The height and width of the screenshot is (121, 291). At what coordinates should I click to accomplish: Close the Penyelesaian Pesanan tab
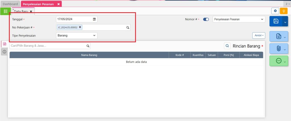click(x=59, y=4)
